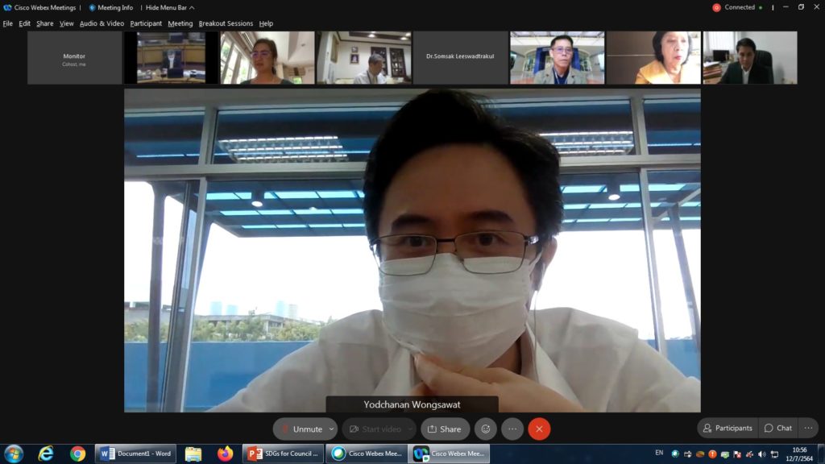
Task: Open panel options ellipsis next to Chat
Action: point(808,428)
